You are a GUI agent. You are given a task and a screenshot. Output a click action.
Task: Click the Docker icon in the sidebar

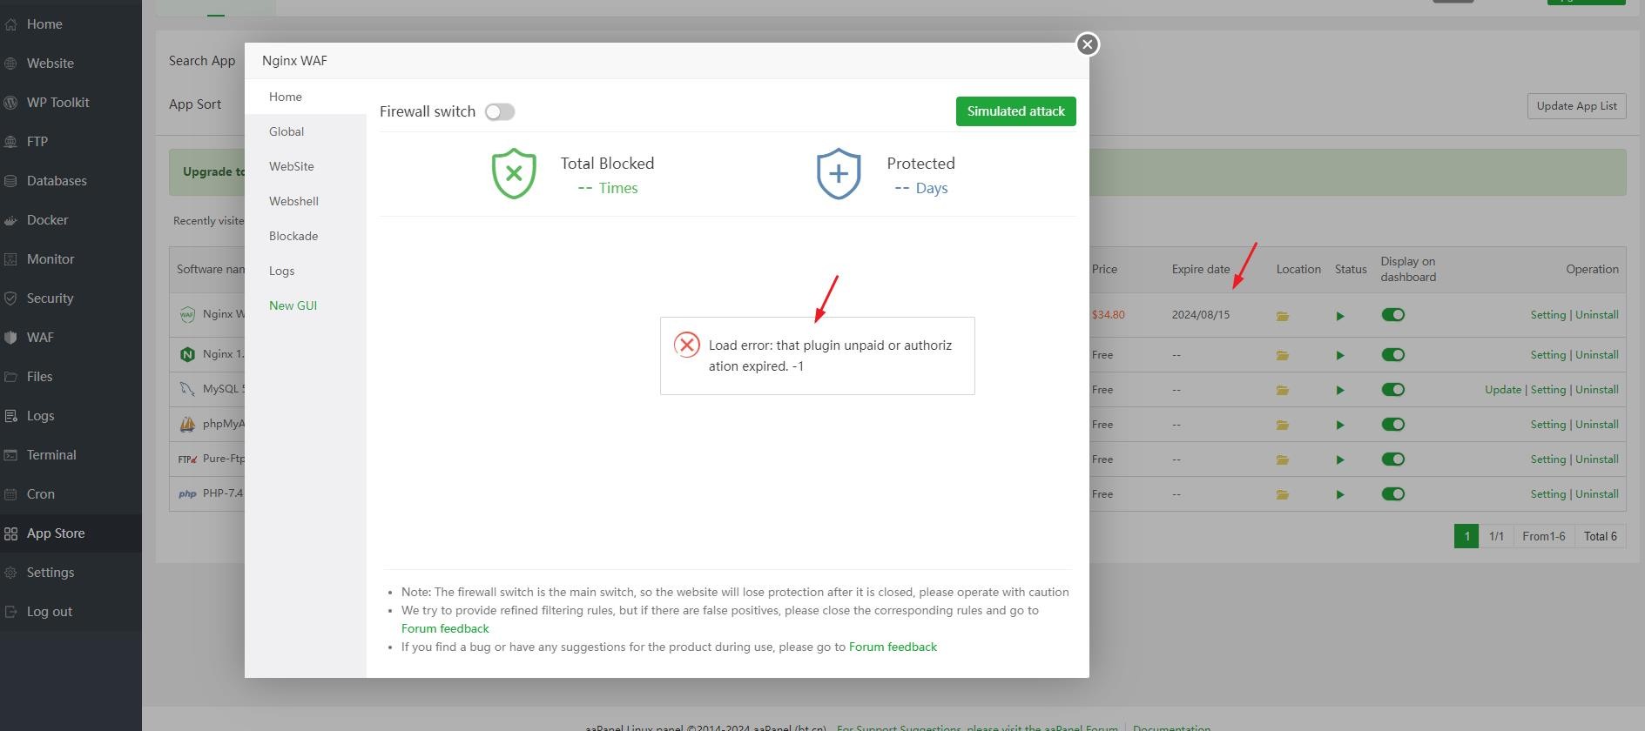10,220
